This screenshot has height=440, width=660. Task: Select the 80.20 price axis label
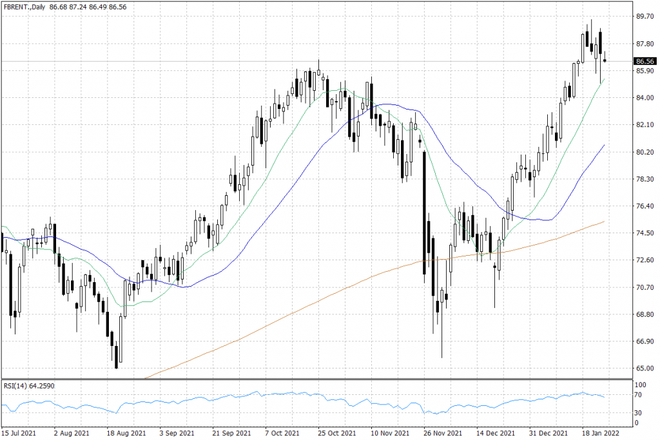[645, 152]
